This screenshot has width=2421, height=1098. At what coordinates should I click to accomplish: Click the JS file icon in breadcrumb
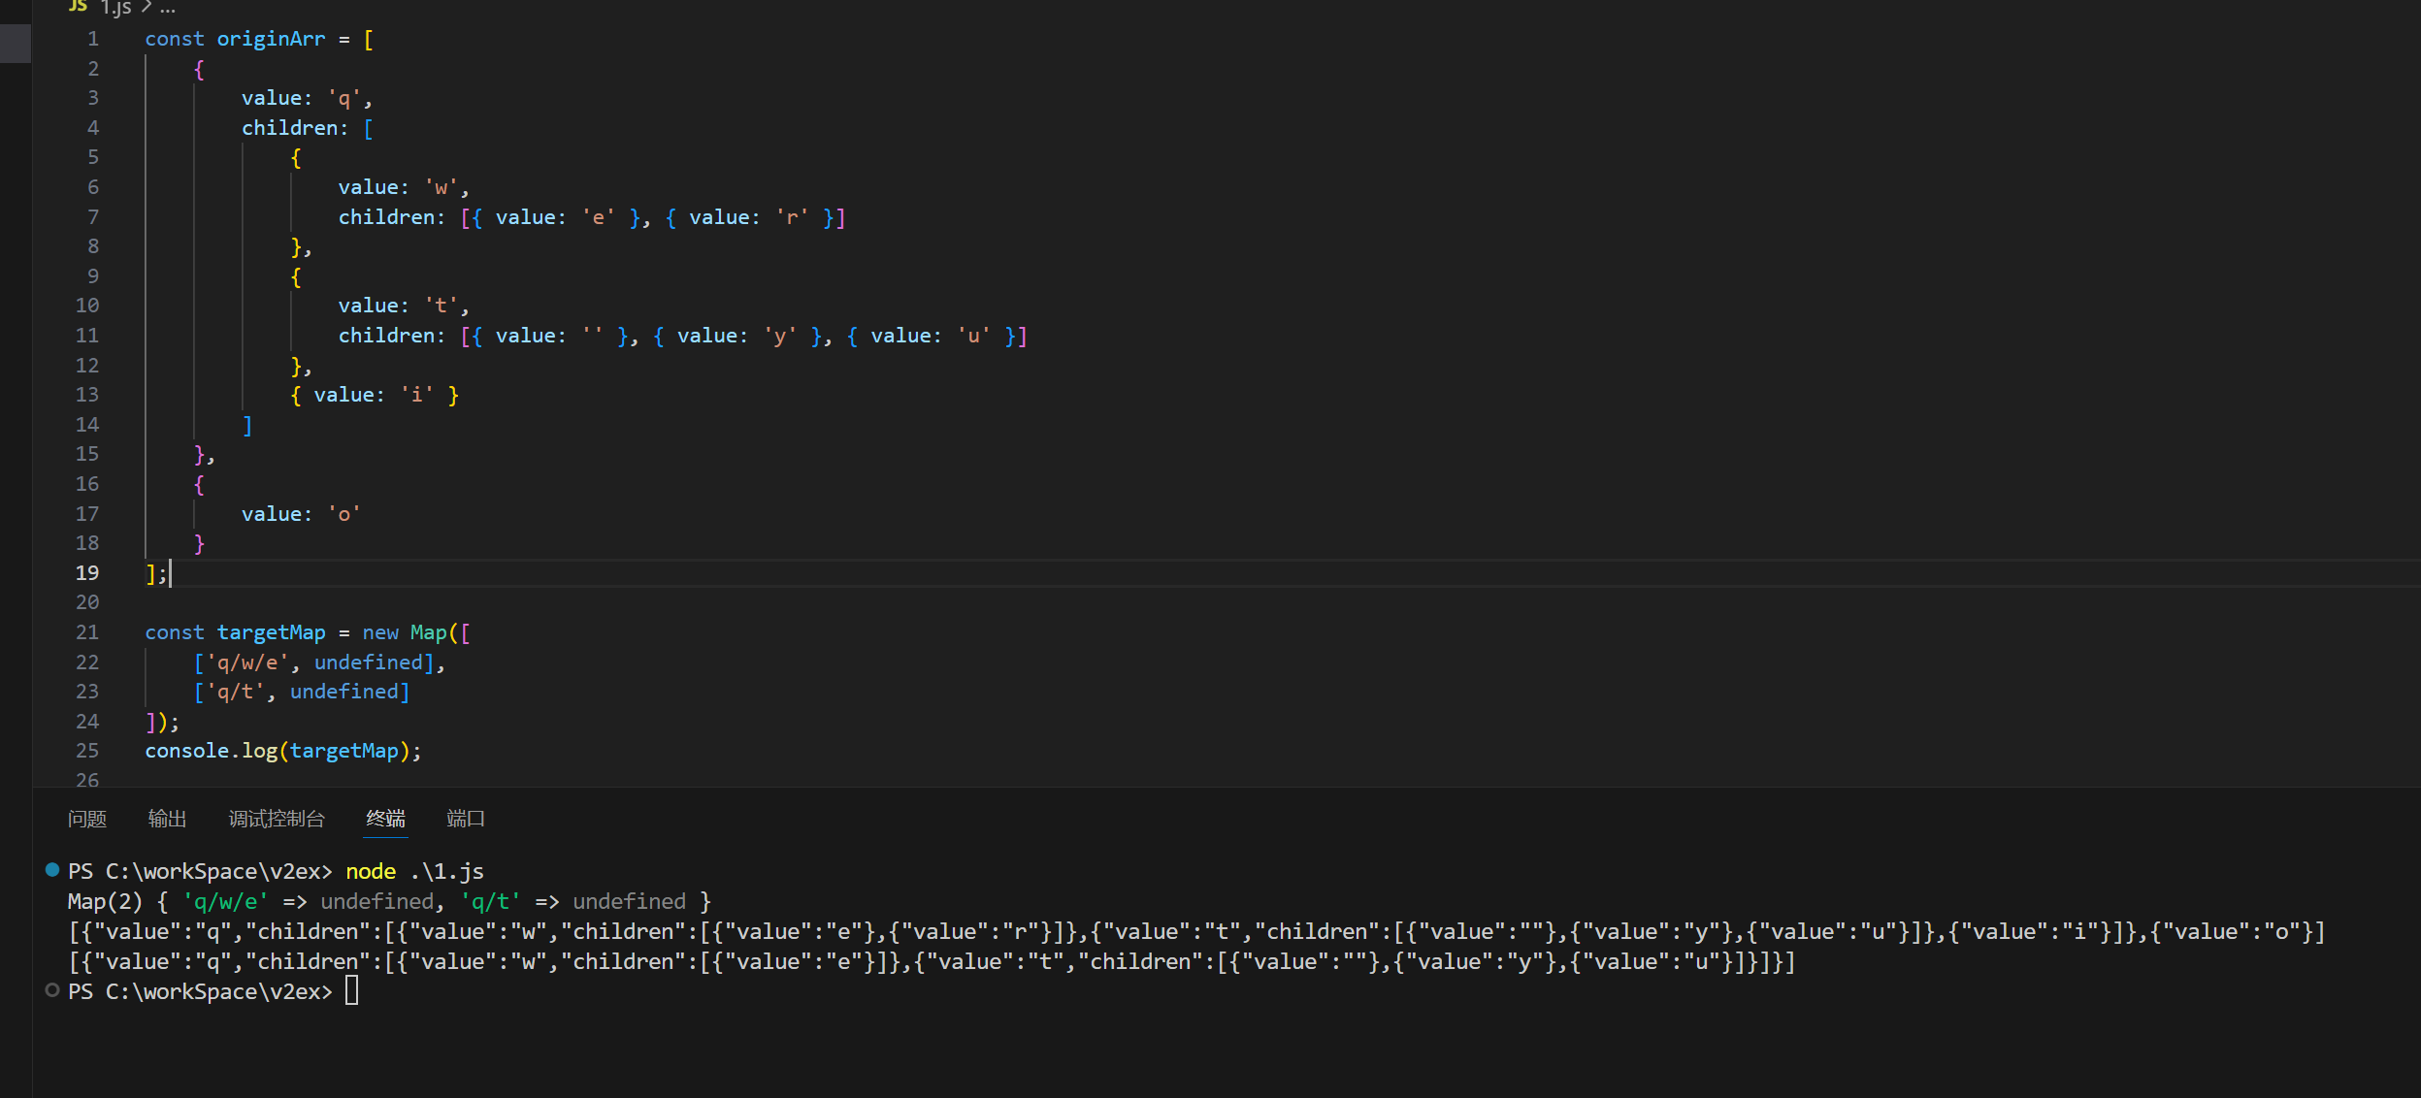point(78,6)
